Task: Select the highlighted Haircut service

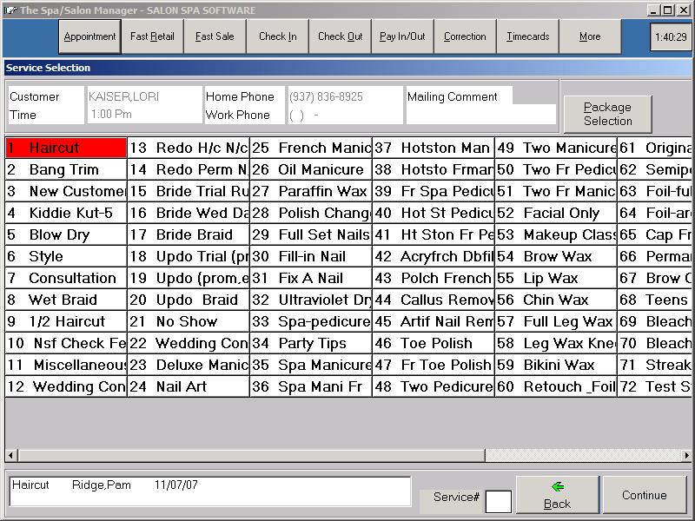Action: click(x=66, y=148)
